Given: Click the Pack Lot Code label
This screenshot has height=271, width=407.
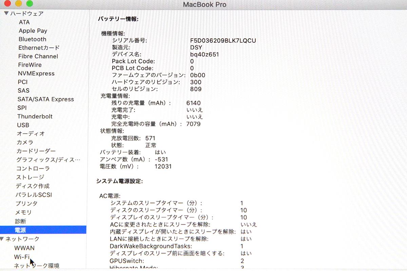Looking at the screenshot, I should pyautogui.click(x=133, y=61).
